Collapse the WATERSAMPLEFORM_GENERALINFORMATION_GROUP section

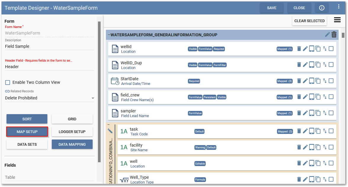[109, 35]
